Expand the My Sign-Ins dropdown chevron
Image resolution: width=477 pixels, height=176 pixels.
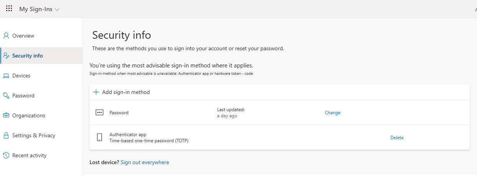pos(57,9)
